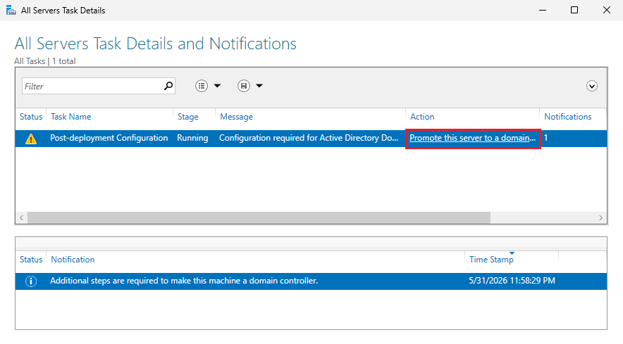Expand dropdown arrow next to list options
Image resolution: width=623 pixels, height=344 pixels.
coord(217,86)
